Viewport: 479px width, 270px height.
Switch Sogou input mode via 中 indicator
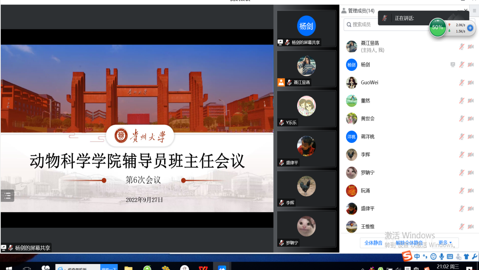tap(417, 256)
